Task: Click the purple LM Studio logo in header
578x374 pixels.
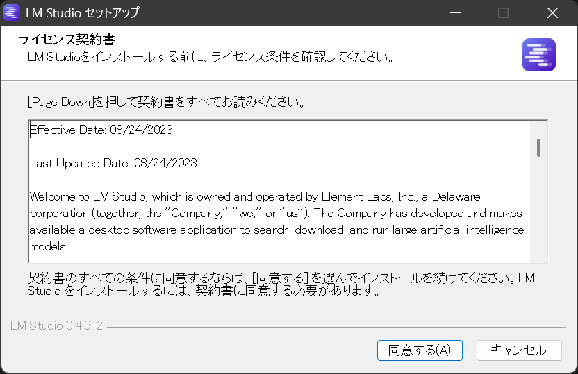Action: [538, 55]
